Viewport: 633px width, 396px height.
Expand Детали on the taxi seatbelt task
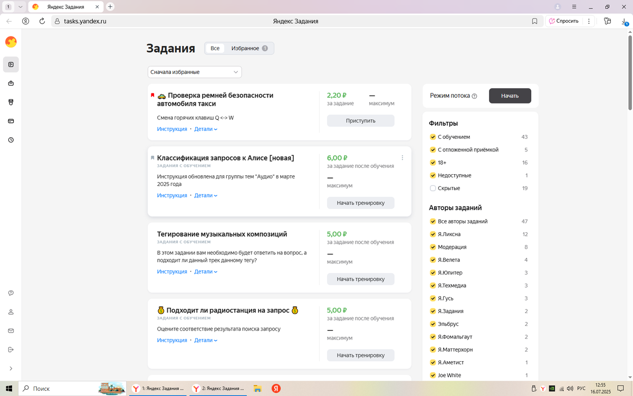[x=206, y=129]
